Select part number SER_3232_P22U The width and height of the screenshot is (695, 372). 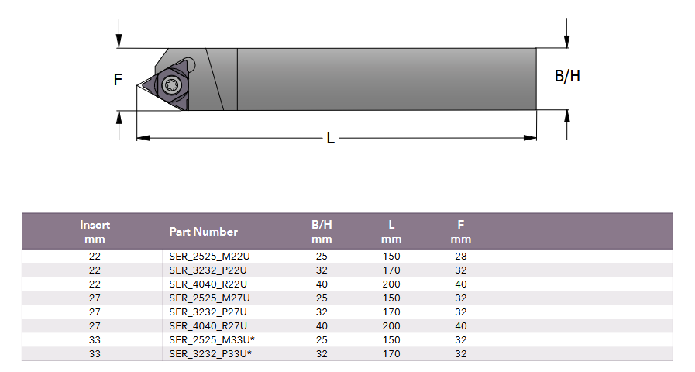(209, 270)
